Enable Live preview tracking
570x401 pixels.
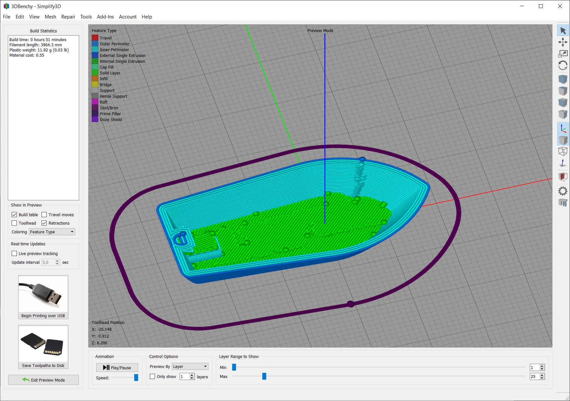(14, 253)
